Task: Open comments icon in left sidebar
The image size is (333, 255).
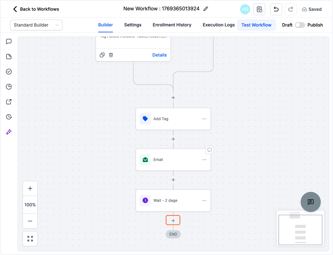Action: [x=9, y=42]
